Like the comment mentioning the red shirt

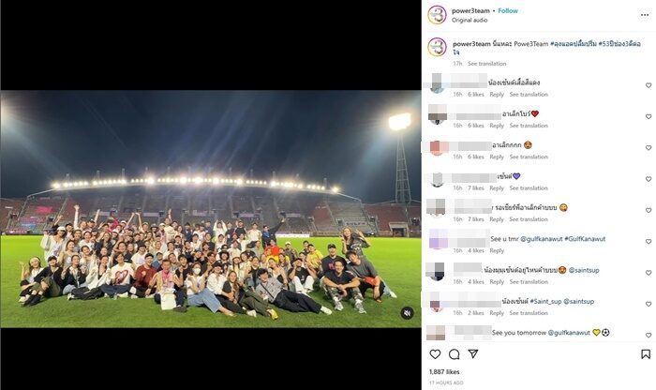(649, 85)
